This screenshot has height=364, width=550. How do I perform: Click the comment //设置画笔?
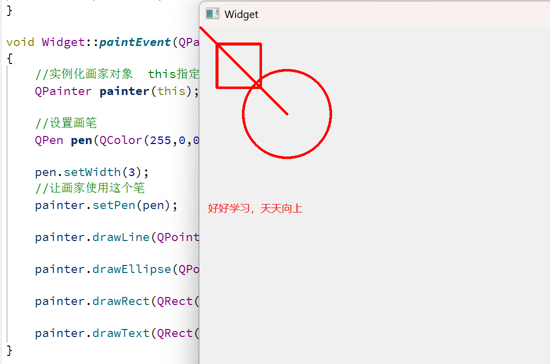tap(66, 123)
